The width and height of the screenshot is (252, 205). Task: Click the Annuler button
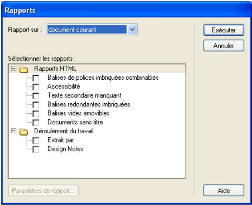point(224,46)
